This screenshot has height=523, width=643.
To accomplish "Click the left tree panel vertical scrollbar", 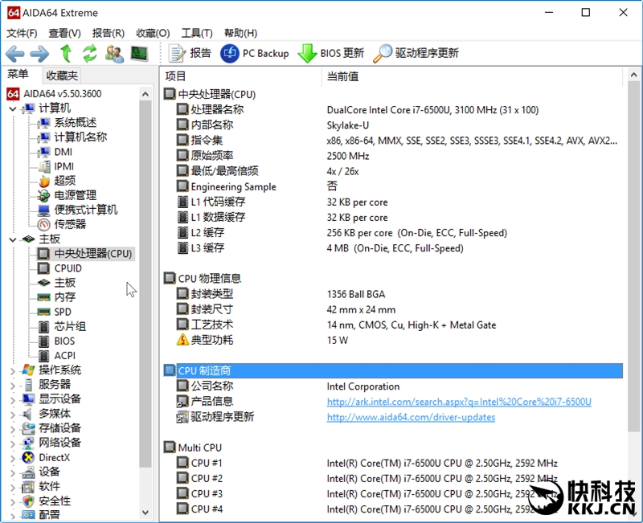I will click(145, 281).
